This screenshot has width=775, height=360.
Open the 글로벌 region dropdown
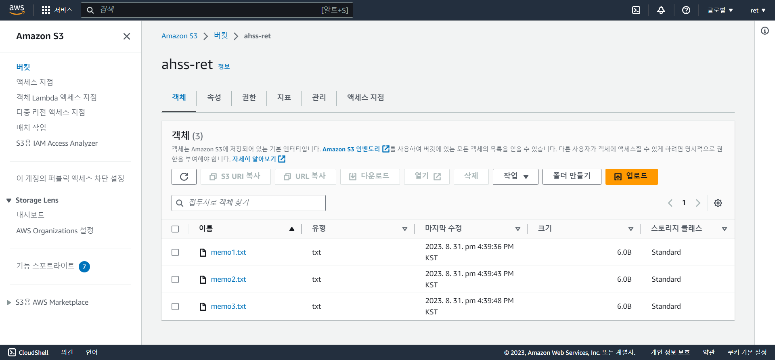point(720,10)
